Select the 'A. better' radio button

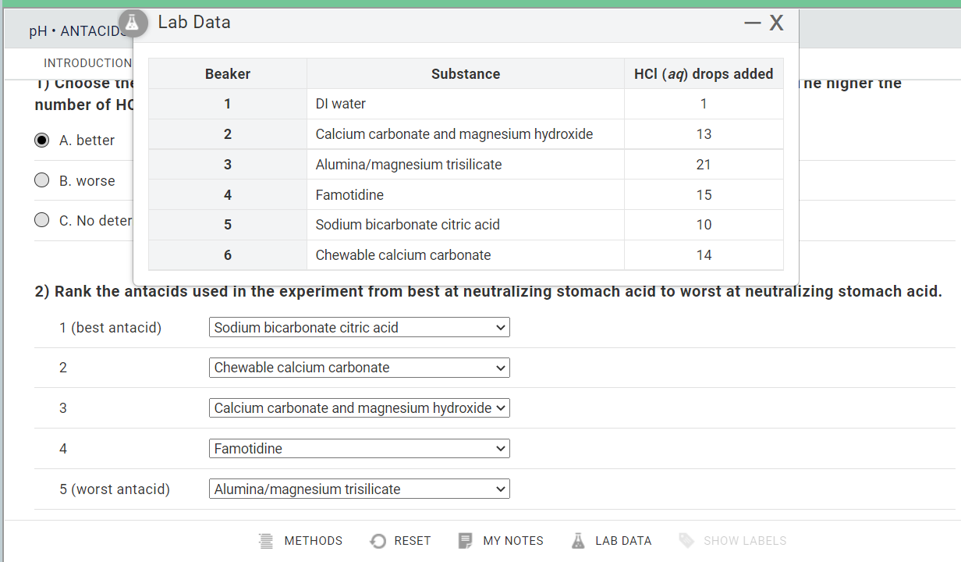click(41, 140)
